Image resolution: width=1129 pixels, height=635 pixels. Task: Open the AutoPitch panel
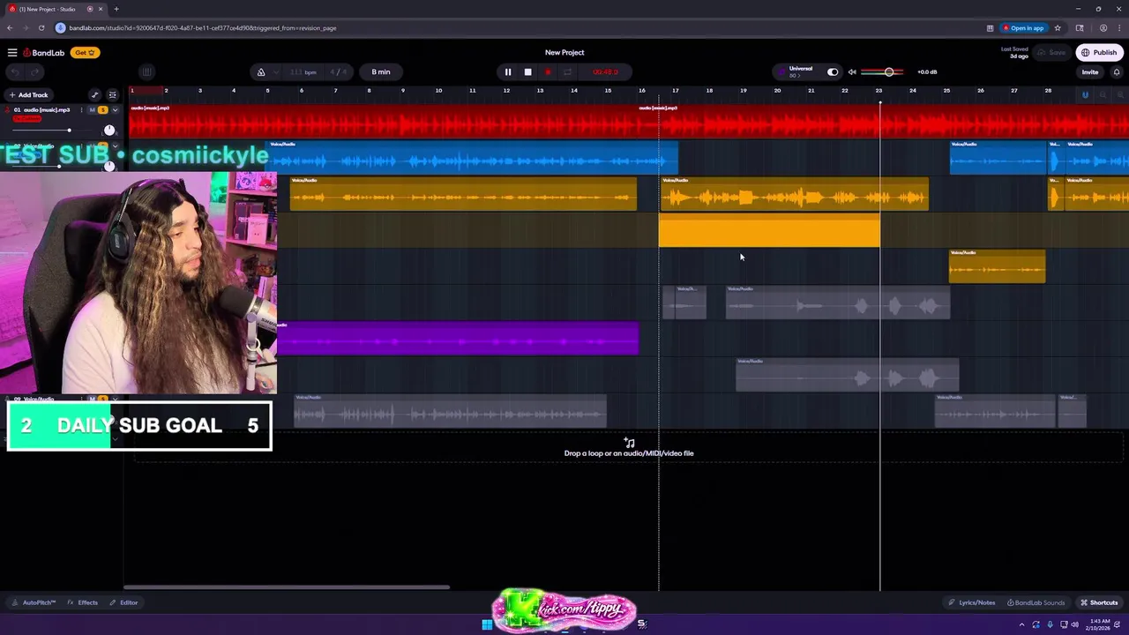pos(34,602)
